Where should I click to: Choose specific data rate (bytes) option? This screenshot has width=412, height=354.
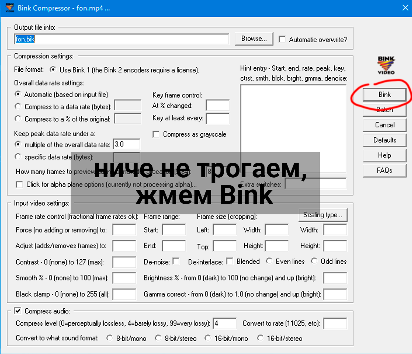coord(18,157)
